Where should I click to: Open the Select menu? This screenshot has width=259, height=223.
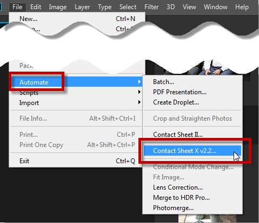click(128, 7)
